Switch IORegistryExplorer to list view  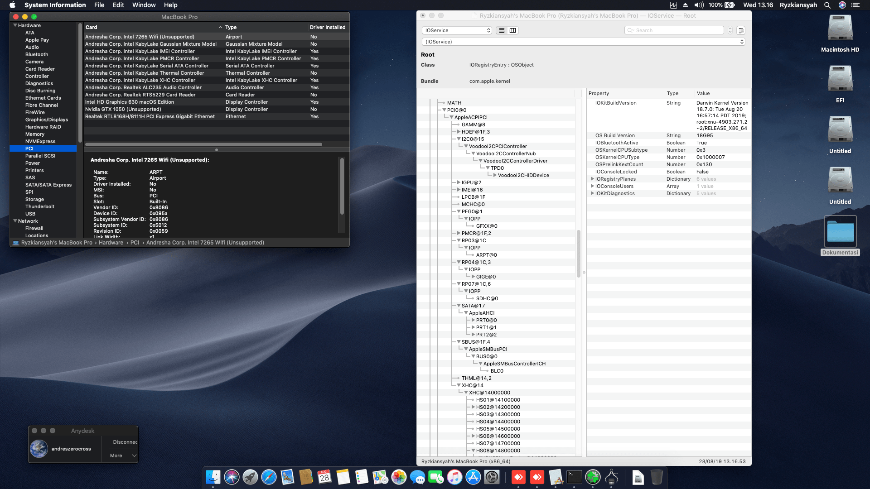[502, 30]
